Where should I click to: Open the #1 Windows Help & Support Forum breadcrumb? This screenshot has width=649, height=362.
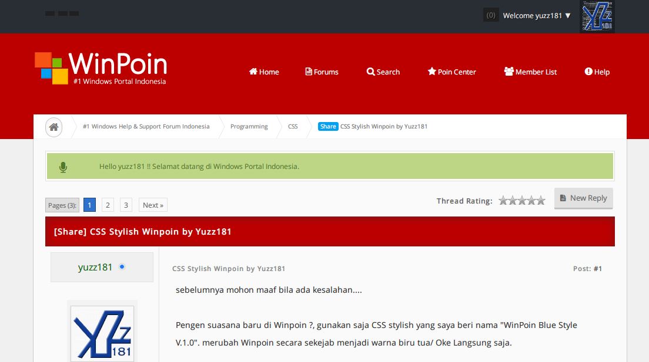pyautogui.click(x=146, y=127)
